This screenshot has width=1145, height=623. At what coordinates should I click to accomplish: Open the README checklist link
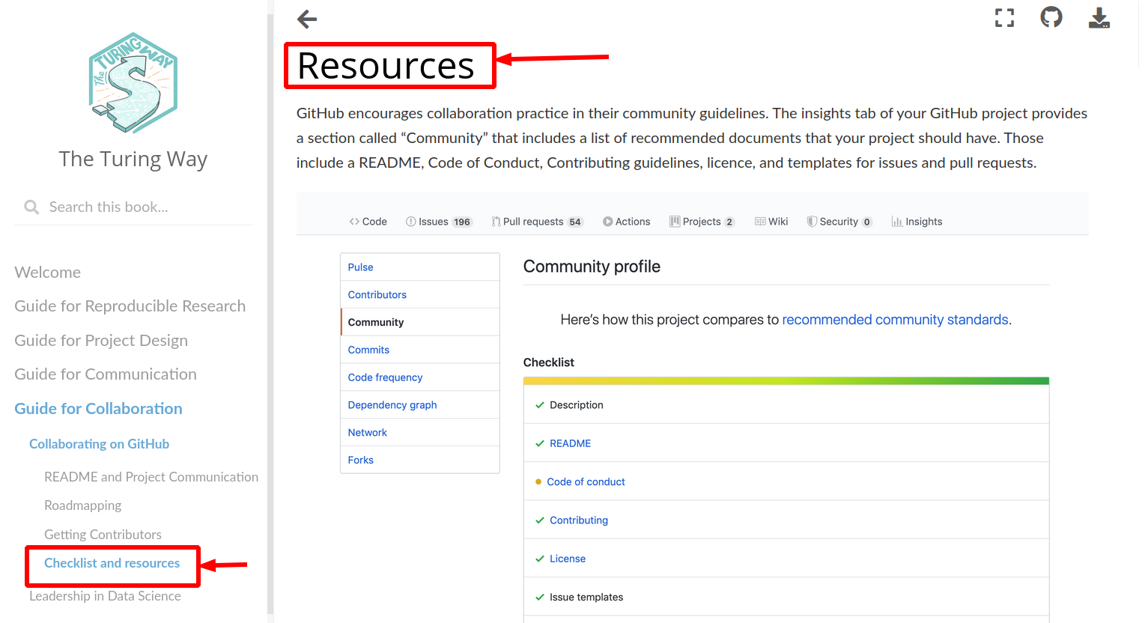click(x=571, y=443)
